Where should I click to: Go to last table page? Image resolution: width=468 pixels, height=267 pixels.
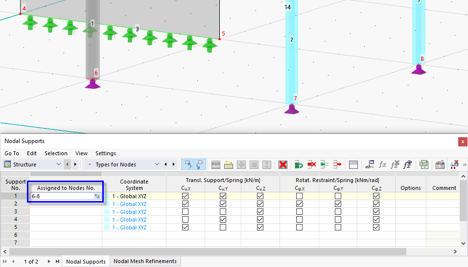click(x=57, y=261)
